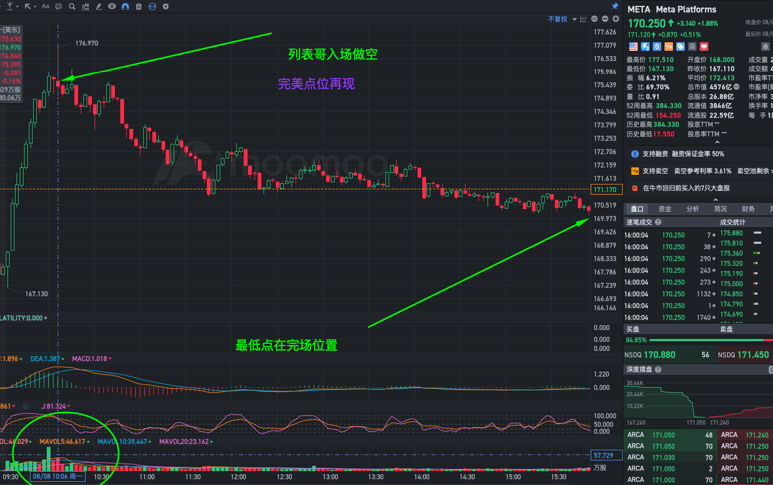The image size is (773, 485).
Task: Open the candlestick measure ruler tool
Action: click(x=86, y=6)
